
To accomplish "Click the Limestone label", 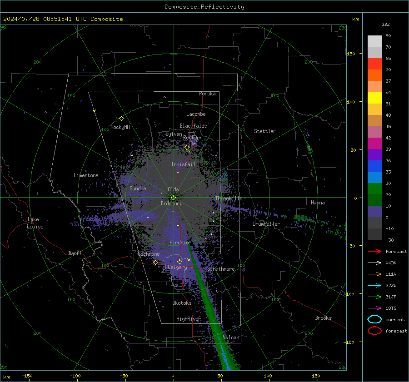I will tap(86, 175).
